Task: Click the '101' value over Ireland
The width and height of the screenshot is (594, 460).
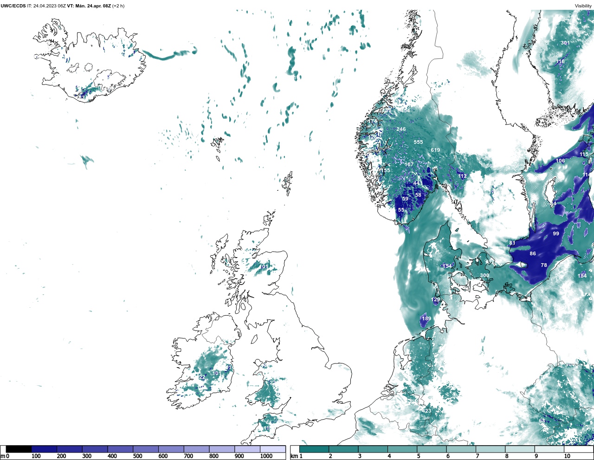Action: point(217,373)
